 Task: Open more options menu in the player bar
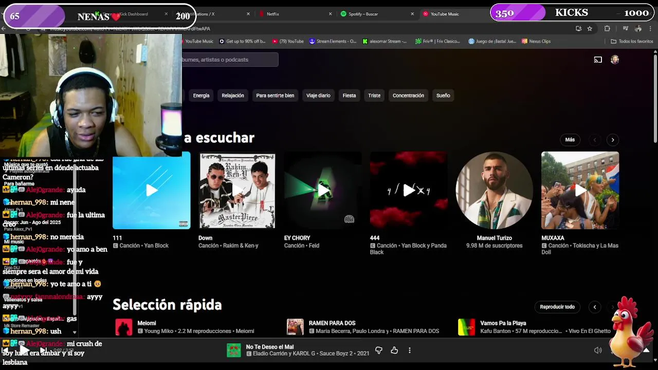[x=410, y=350]
